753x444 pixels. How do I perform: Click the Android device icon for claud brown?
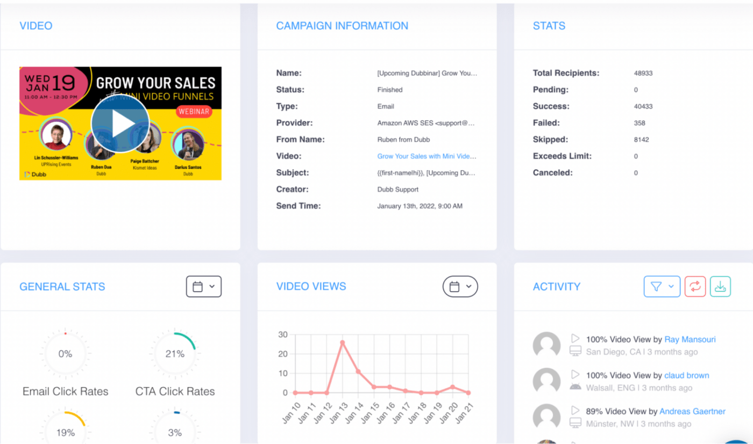pyautogui.click(x=576, y=387)
